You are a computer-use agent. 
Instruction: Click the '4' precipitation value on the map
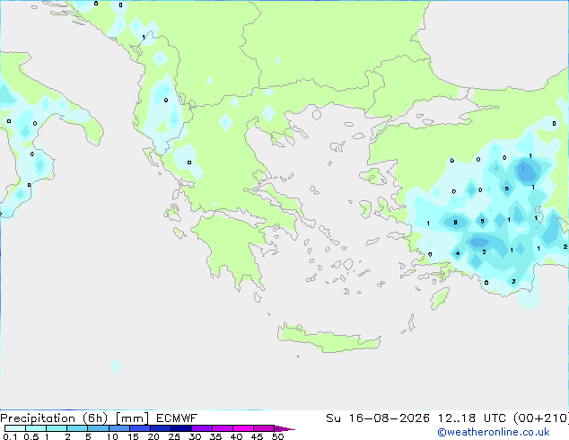[x=458, y=253]
